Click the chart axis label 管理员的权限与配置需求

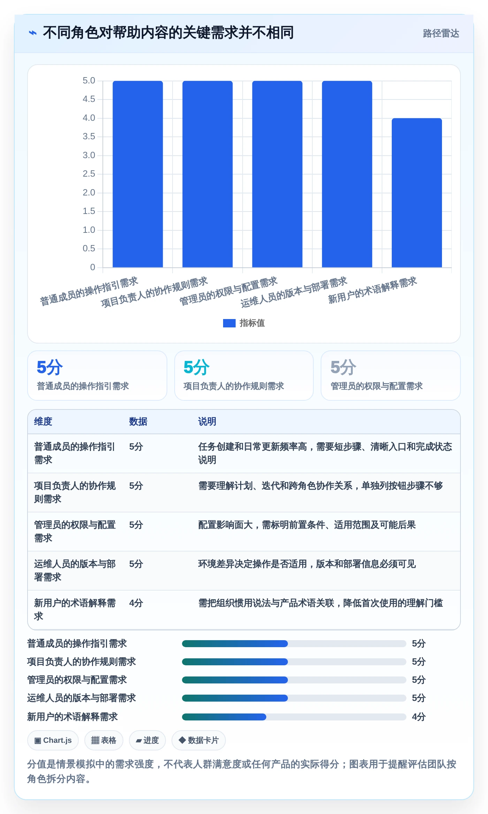(x=228, y=291)
